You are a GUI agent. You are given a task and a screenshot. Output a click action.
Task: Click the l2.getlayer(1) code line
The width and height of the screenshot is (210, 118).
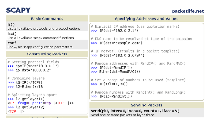[x=26, y=99]
